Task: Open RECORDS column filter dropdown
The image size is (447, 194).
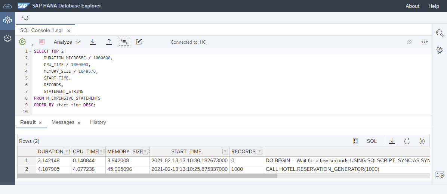Action: [x=259, y=151]
